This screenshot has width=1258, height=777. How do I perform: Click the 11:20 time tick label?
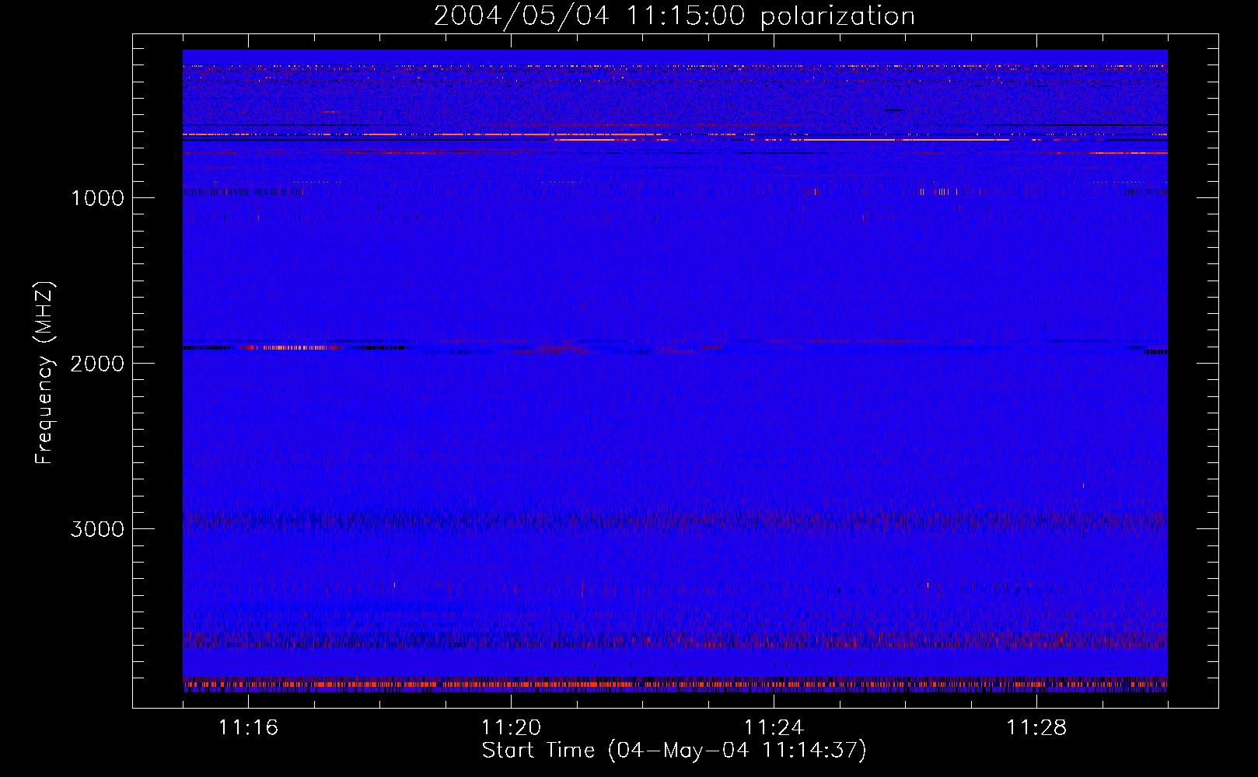pyautogui.click(x=511, y=728)
